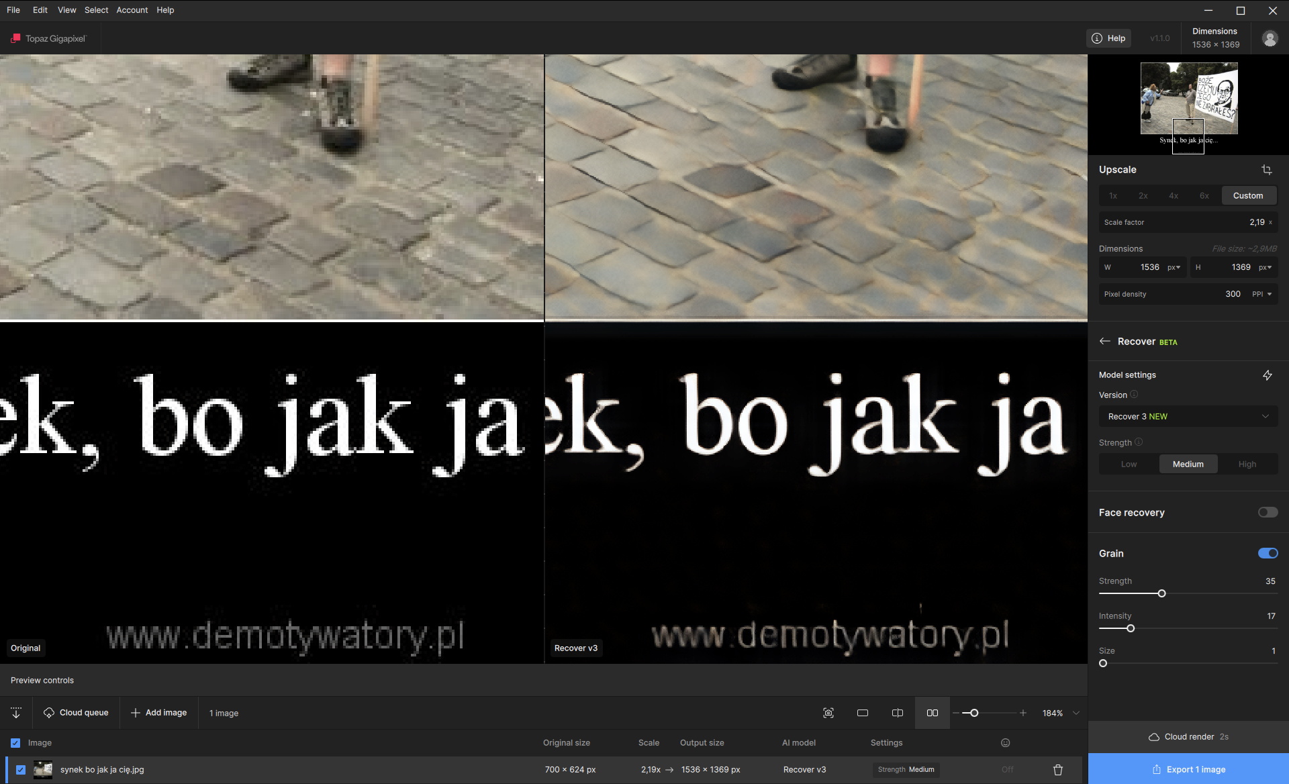Image resolution: width=1289 pixels, height=784 pixels.
Task: Click the crop icon next to Upscale
Action: [1266, 170]
